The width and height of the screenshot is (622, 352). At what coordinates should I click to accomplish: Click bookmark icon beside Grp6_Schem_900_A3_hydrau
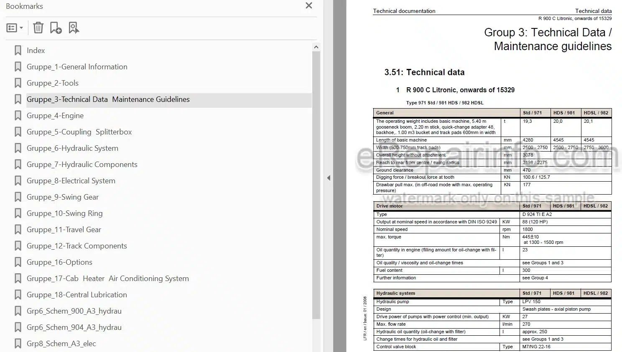[18, 311]
